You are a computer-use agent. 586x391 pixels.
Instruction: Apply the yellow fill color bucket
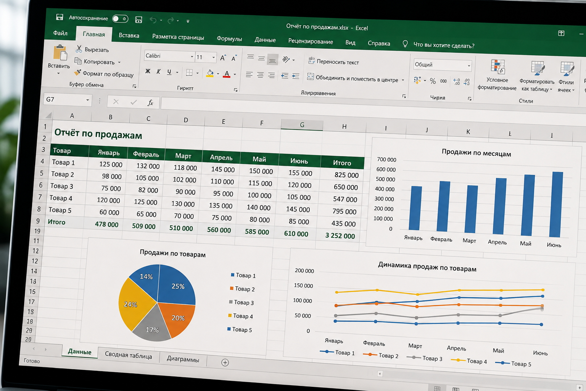coord(210,73)
